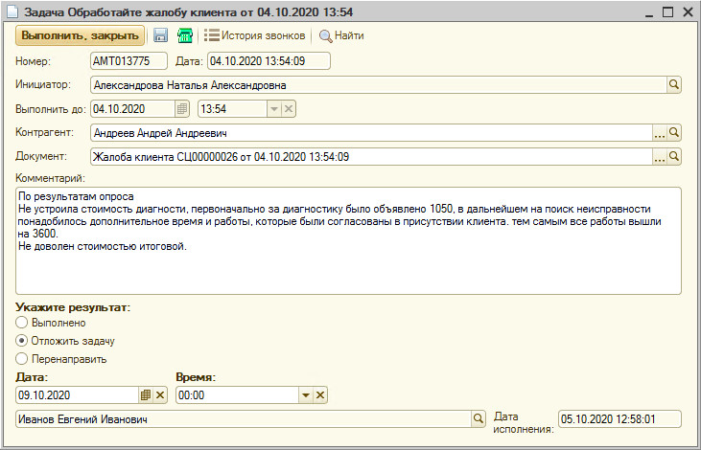The width and height of the screenshot is (701, 450).
Task: Expand the Время 00:00 dropdown list
Action: 306,394
